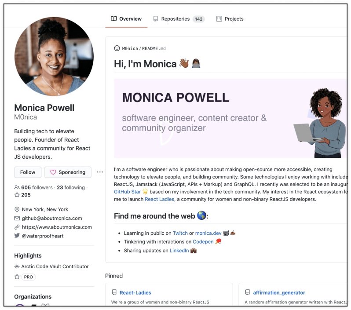Email github@aboutmonica.com
This screenshot has width=351, height=310.
click(x=52, y=218)
